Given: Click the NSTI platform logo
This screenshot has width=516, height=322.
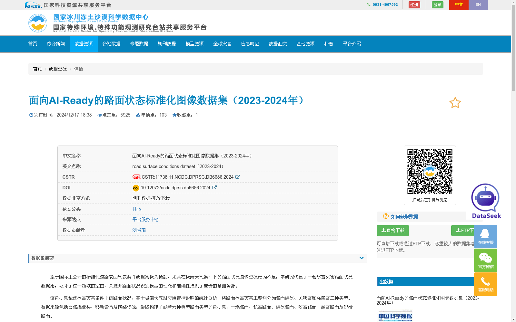Looking at the screenshot, I should click(x=33, y=5).
